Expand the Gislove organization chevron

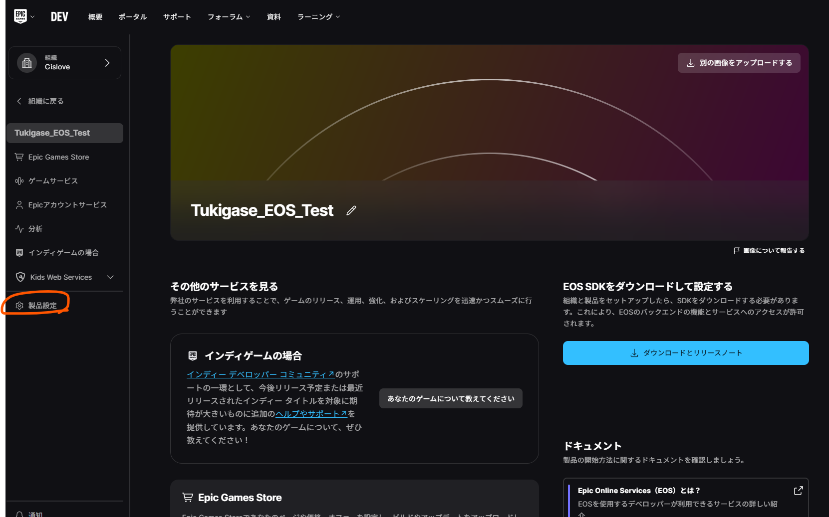click(x=107, y=63)
